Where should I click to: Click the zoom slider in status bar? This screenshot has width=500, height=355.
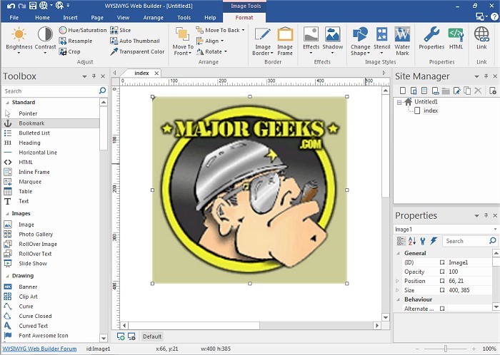[x=445, y=349]
